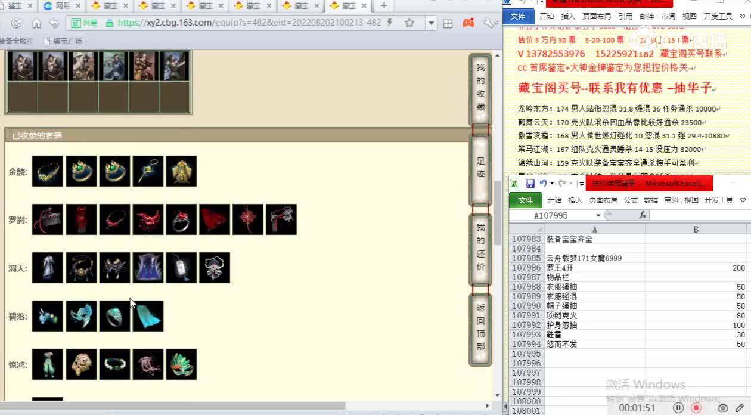The image size is (751, 415).
Task: Open the browser address bar dropdown arrow
Action: [x=432, y=23]
